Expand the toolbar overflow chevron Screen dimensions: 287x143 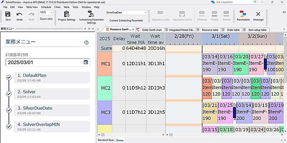tap(284, 12)
